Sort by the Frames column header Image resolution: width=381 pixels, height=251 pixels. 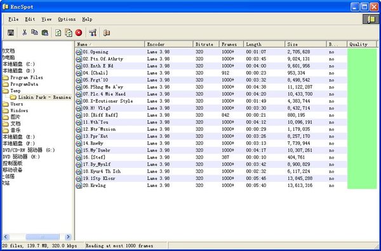point(232,44)
